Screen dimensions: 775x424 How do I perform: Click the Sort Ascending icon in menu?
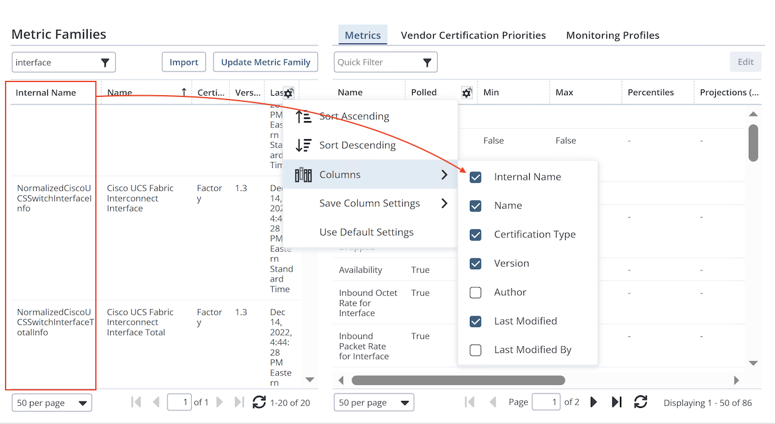coord(304,116)
